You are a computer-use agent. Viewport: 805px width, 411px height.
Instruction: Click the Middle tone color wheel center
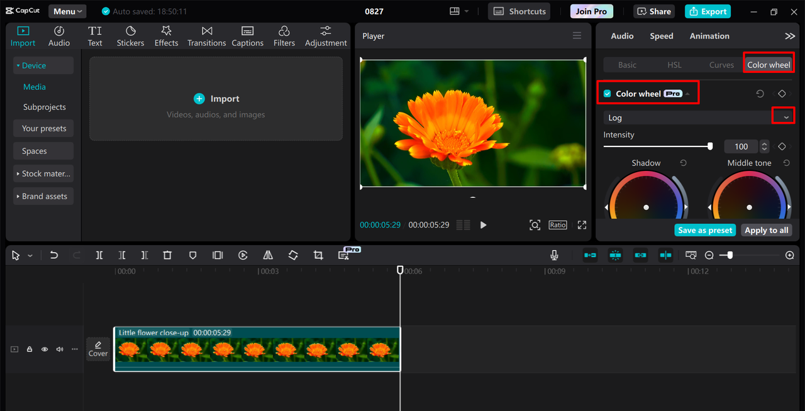coord(749,207)
